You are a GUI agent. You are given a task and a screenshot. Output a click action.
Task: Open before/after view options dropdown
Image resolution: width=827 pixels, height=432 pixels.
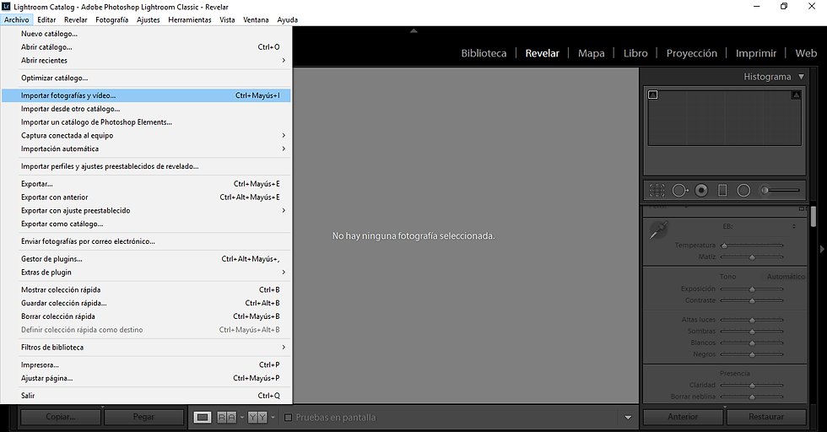point(242,417)
